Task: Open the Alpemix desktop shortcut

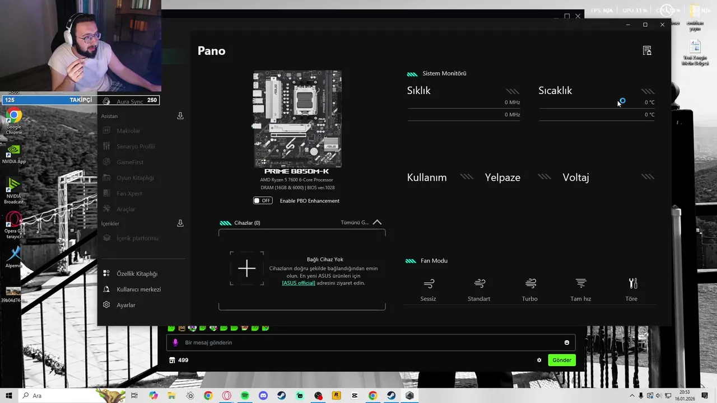Action: (14, 257)
